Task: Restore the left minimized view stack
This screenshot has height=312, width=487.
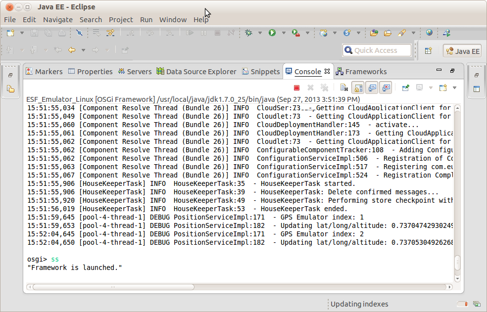Action: [10, 75]
